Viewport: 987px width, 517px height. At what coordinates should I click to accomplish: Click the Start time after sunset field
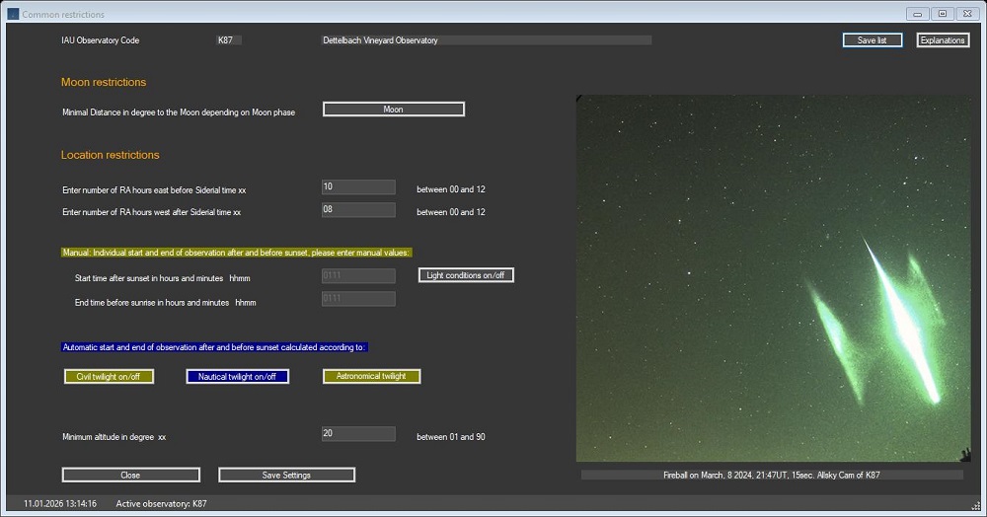coord(358,276)
